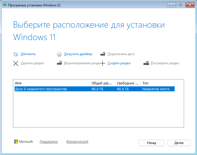Viewport: 197px width, 155px height.
Task: Click the Удалить раздел text
Action: pos(32,63)
